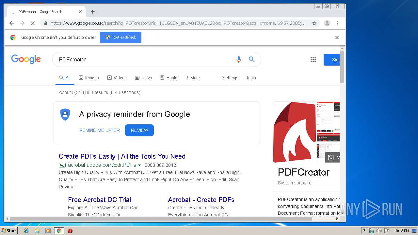The image size is (418, 235).
Task: Click the red stop taskbar icon
Action: point(70,231)
